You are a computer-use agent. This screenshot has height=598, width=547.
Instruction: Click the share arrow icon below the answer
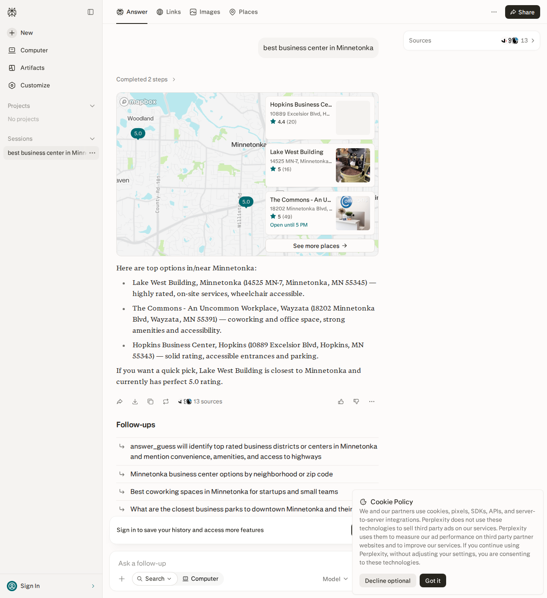click(x=120, y=402)
